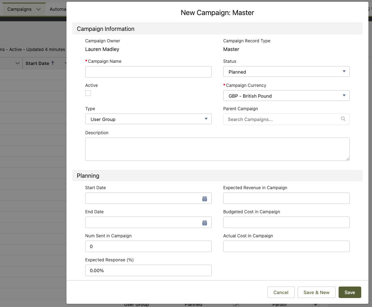The height and width of the screenshot is (307, 372).
Task: Click the resize handle on Description field
Action: pos(348,159)
